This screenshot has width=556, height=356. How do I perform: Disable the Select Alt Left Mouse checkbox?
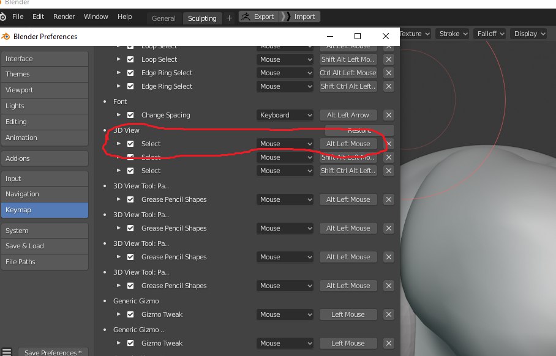(130, 144)
